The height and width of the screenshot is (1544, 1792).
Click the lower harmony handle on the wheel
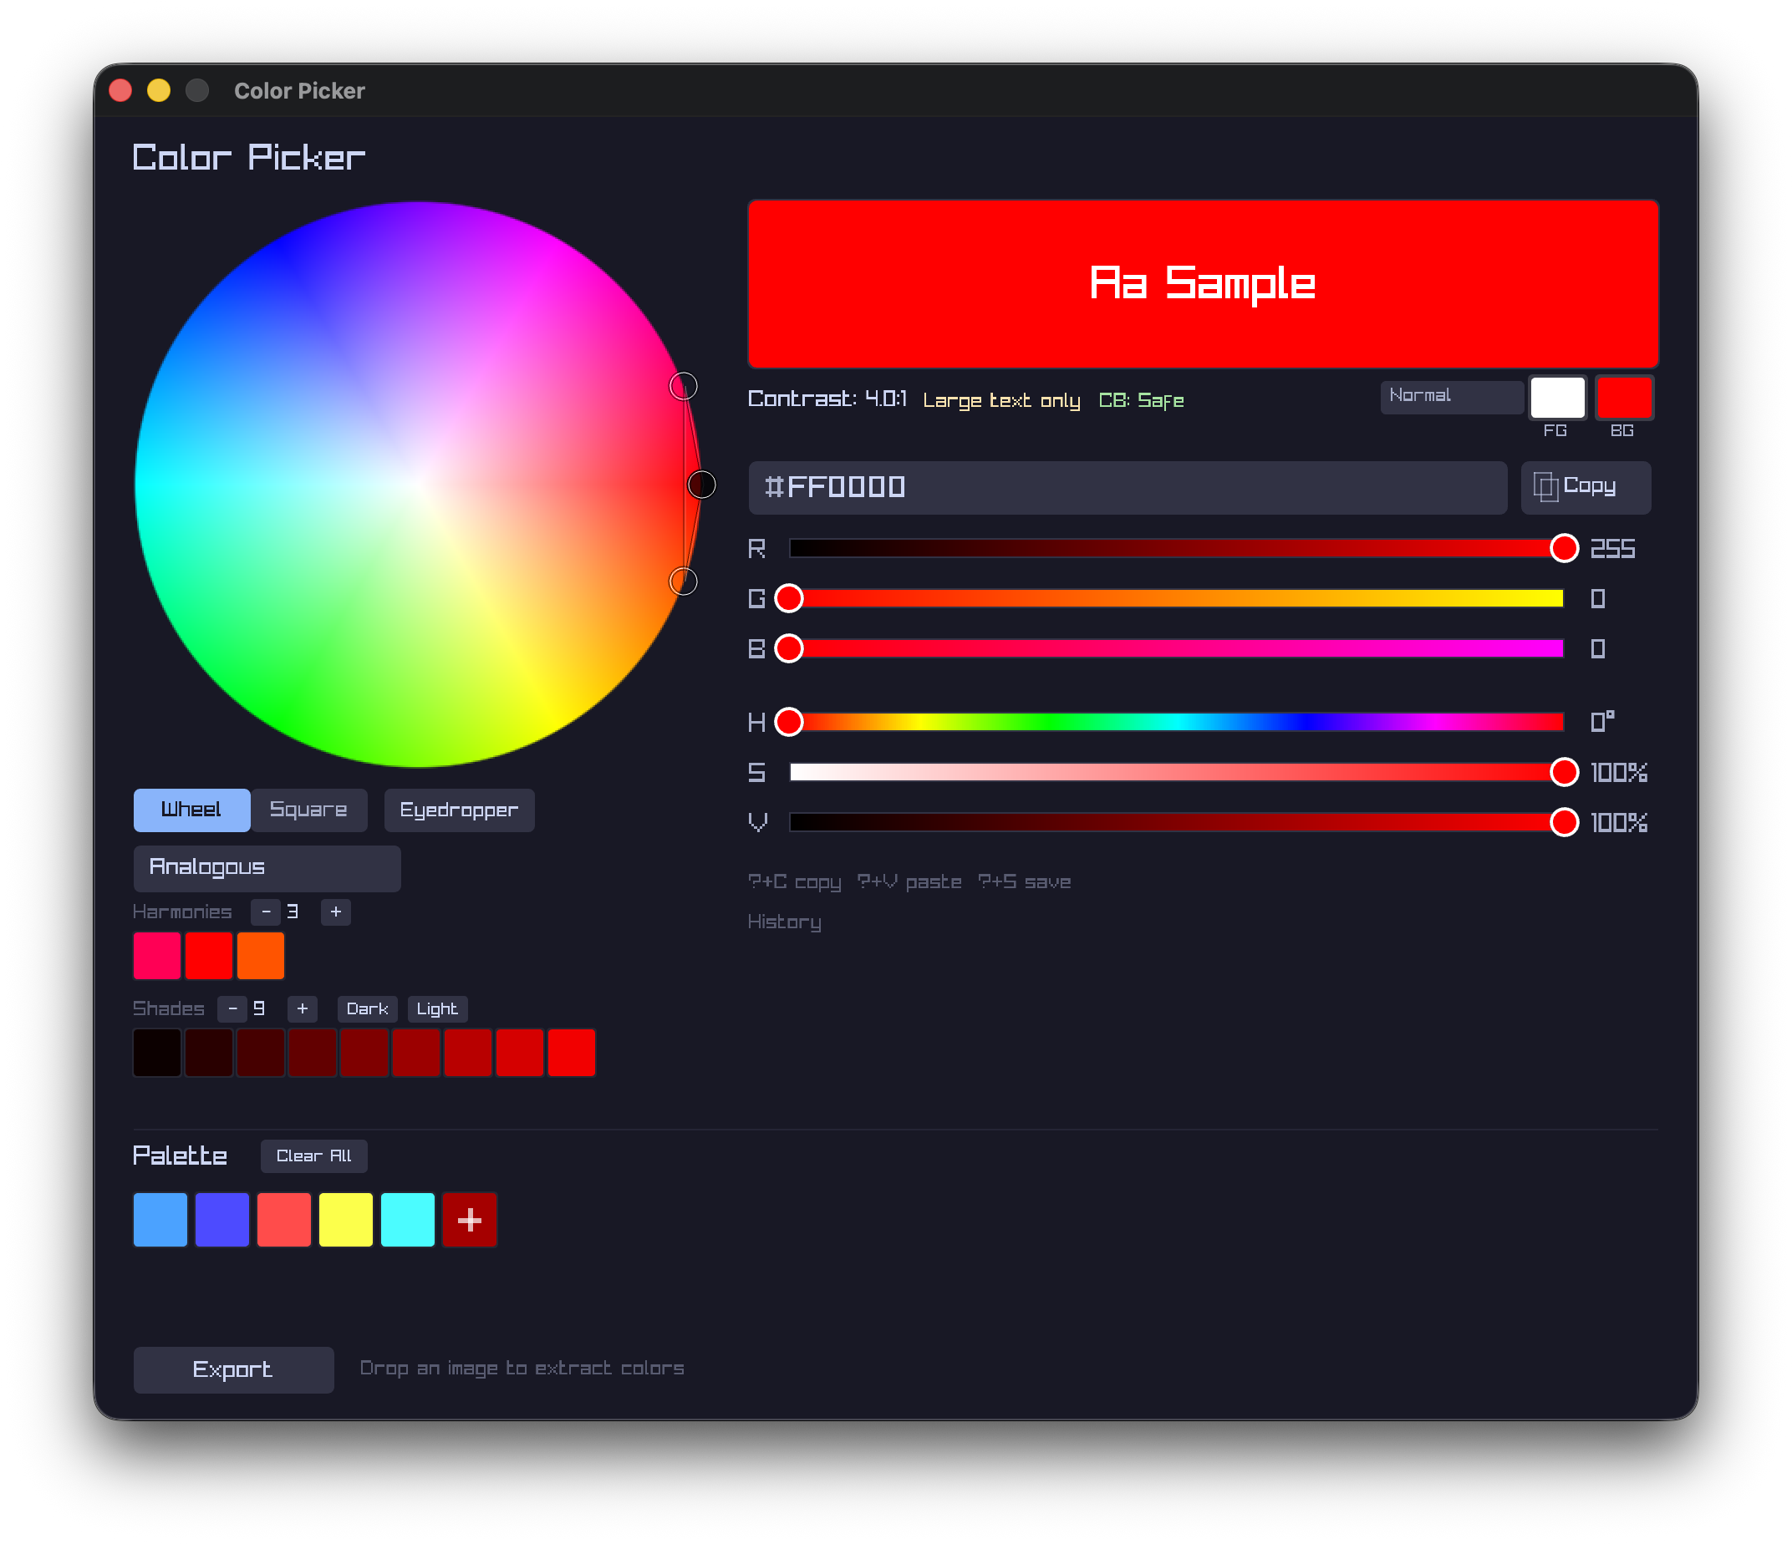683,582
